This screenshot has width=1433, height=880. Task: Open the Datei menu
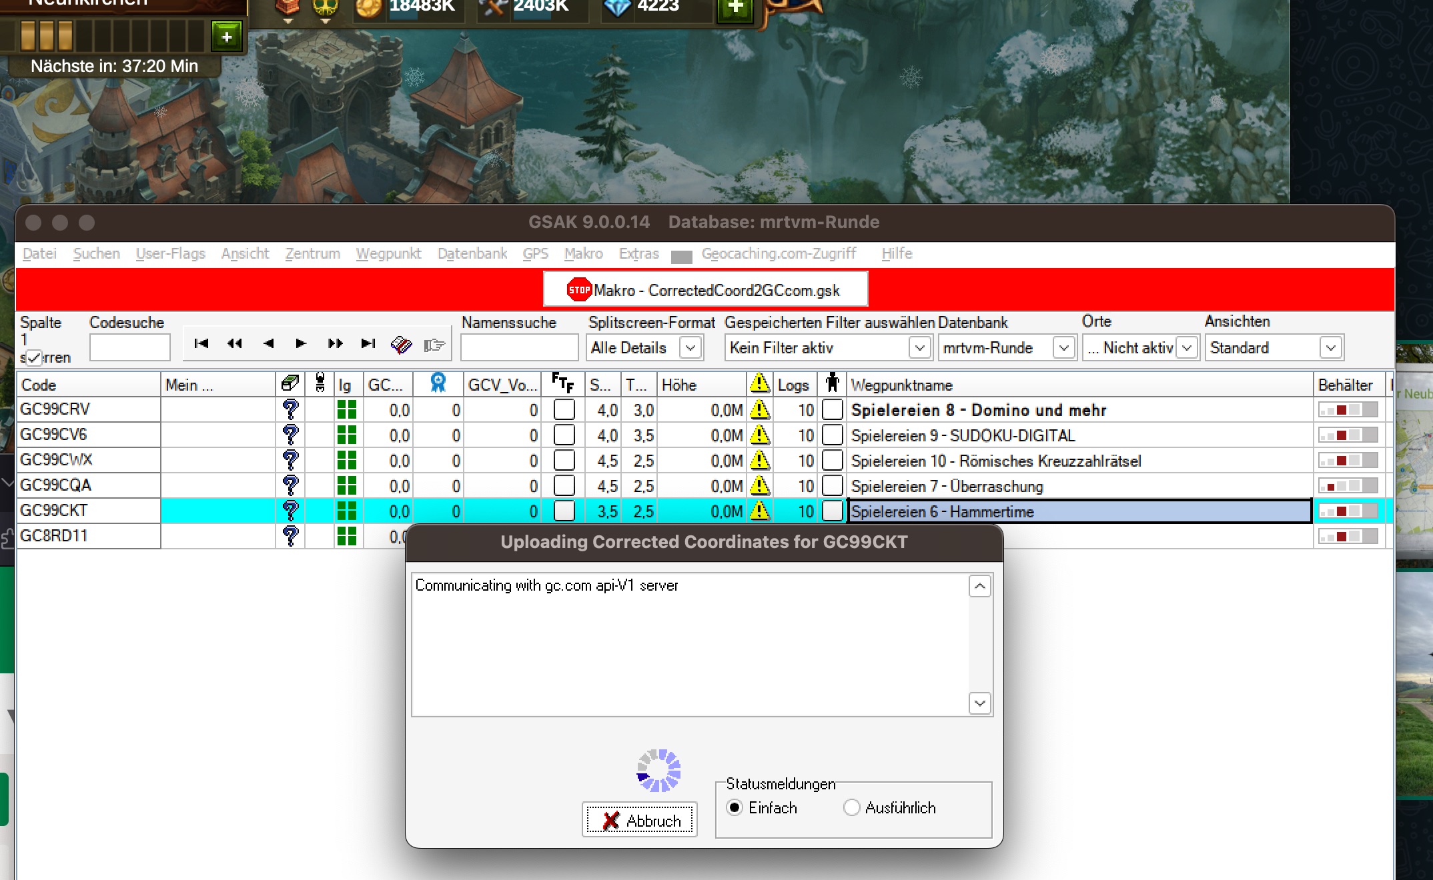tap(39, 253)
